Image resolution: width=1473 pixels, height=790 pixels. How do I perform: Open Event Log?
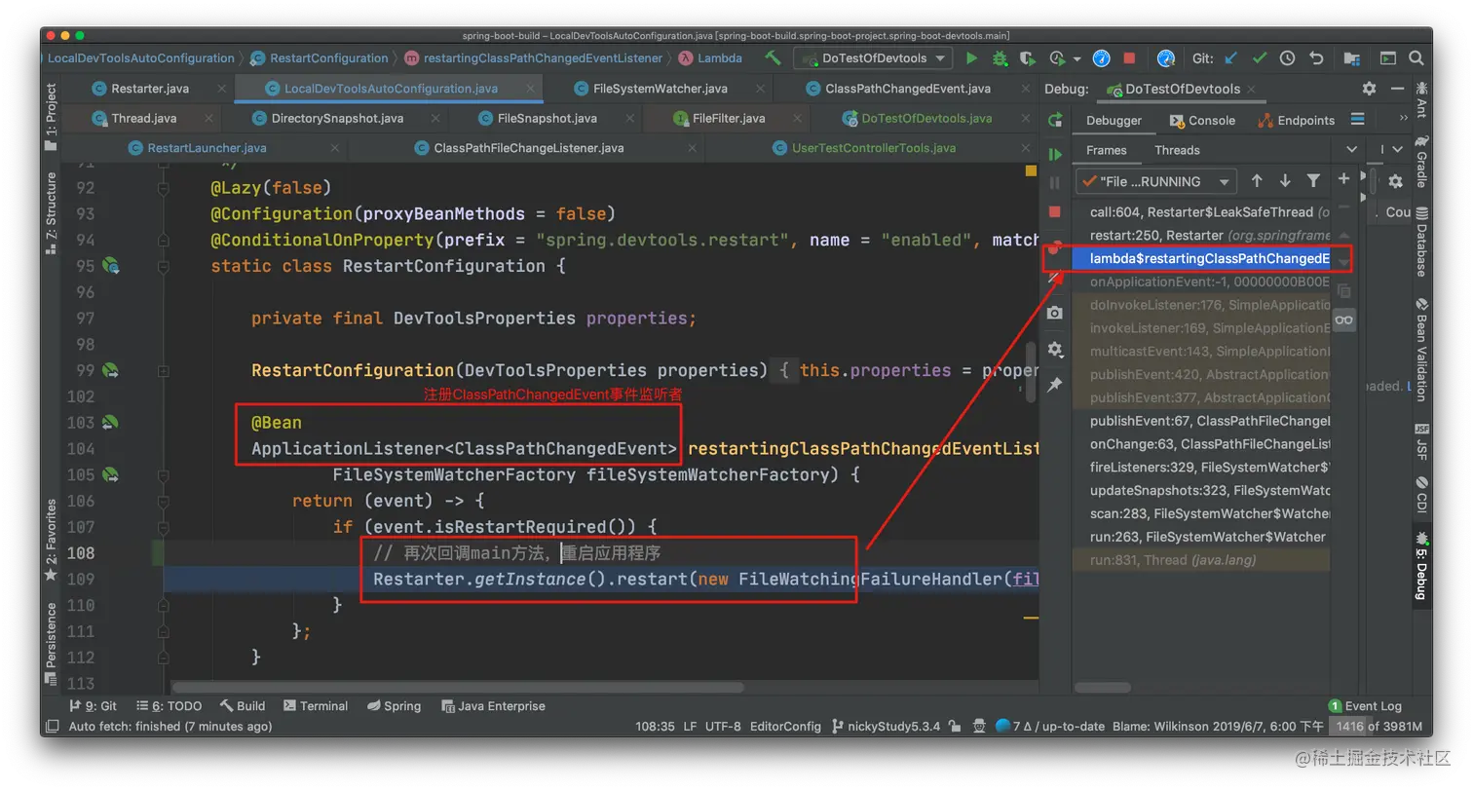pyautogui.click(x=1365, y=706)
